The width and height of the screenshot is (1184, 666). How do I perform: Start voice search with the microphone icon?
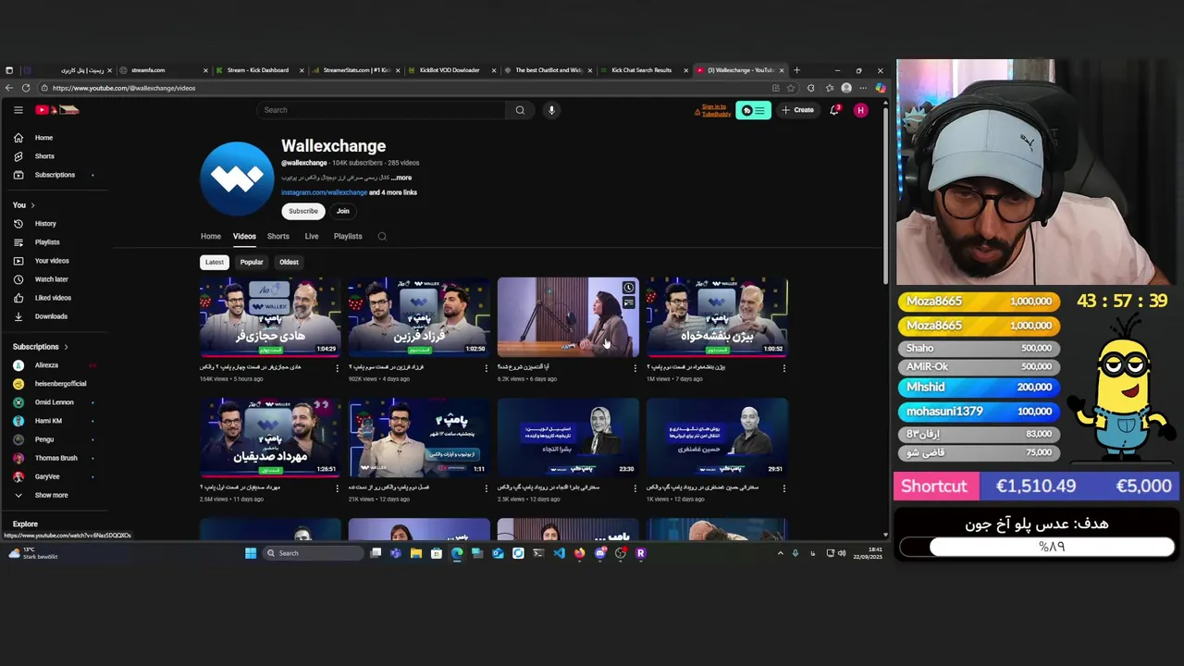click(551, 110)
